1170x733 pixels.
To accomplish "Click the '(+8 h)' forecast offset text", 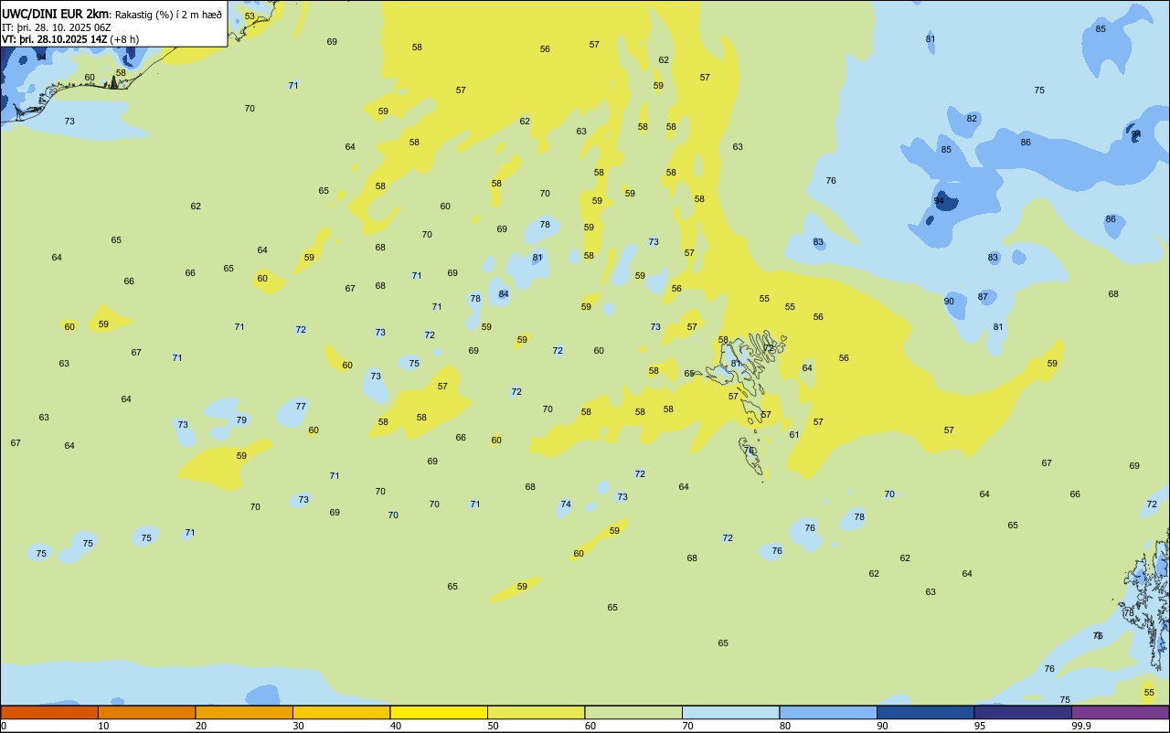I will point(124,39).
